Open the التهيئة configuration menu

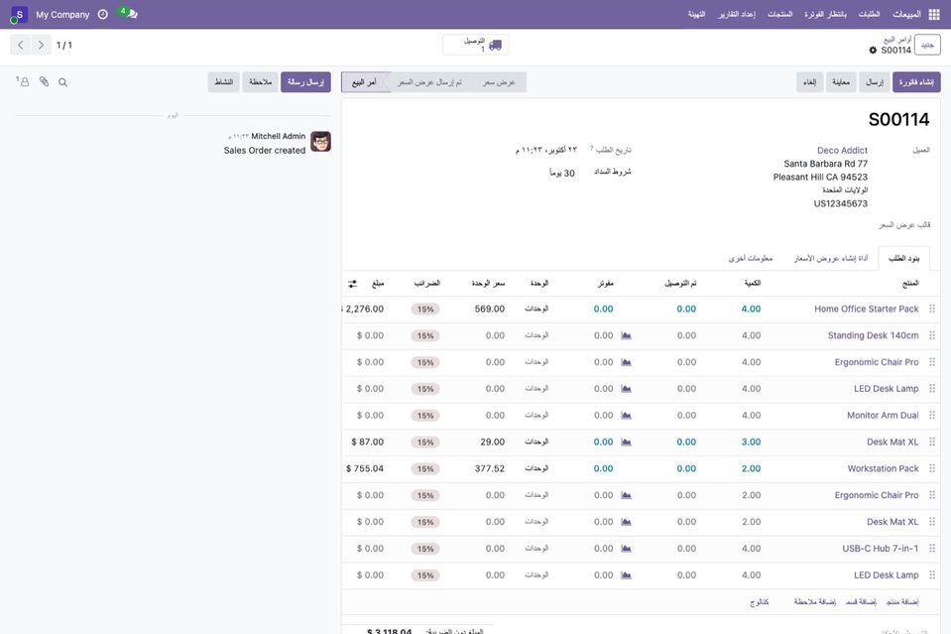(x=696, y=14)
